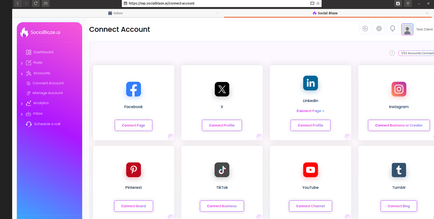Toggle reader view icon in address bar
The height and width of the screenshot is (219, 434).
coord(312,3)
